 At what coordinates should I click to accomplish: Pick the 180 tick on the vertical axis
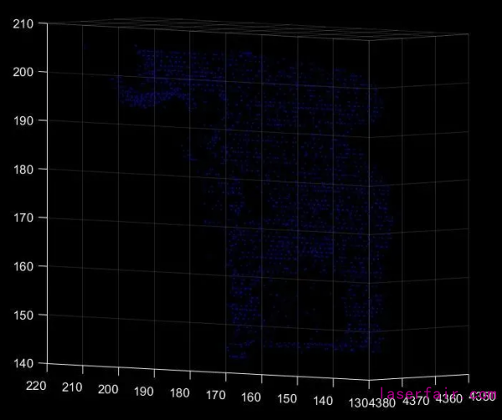[x=23, y=170]
